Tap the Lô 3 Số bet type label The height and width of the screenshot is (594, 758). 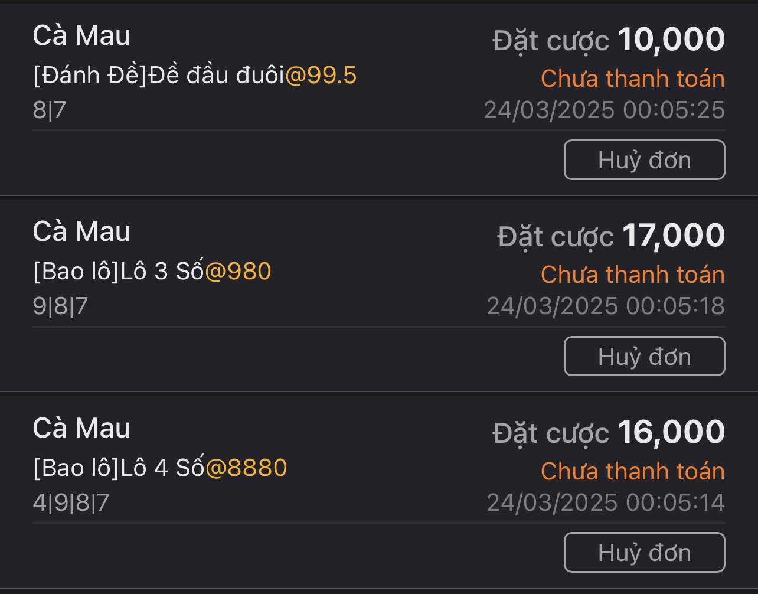pos(119,271)
